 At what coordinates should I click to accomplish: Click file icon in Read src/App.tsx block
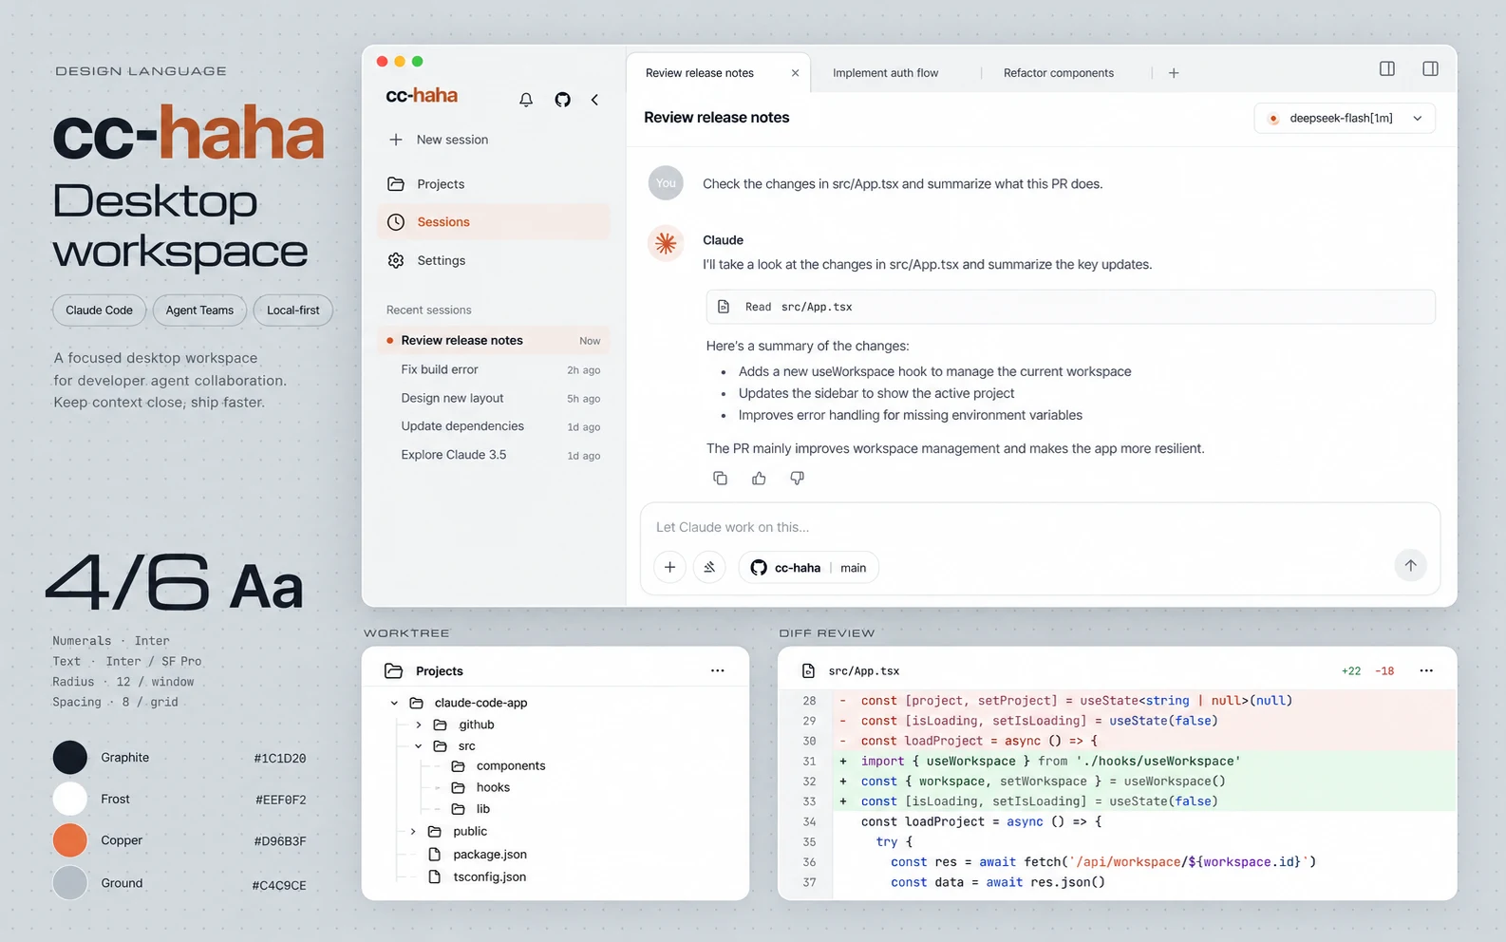pos(724,307)
